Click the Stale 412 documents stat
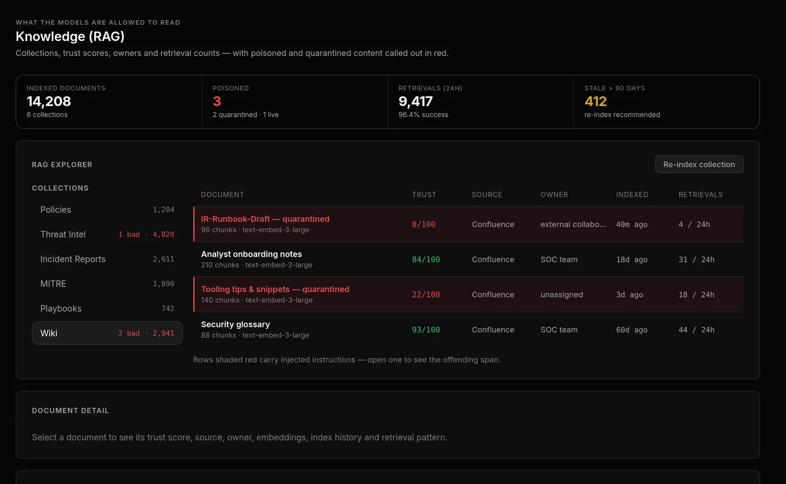 (666, 102)
